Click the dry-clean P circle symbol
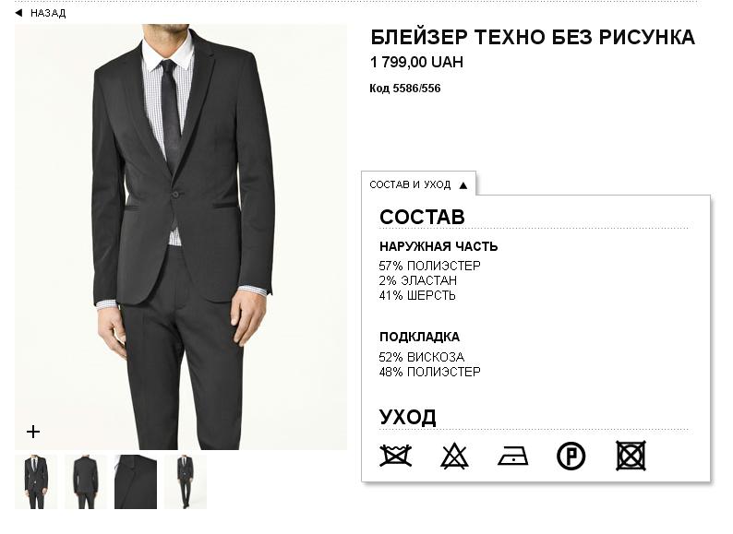This screenshot has height=534, width=733. [x=571, y=456]
